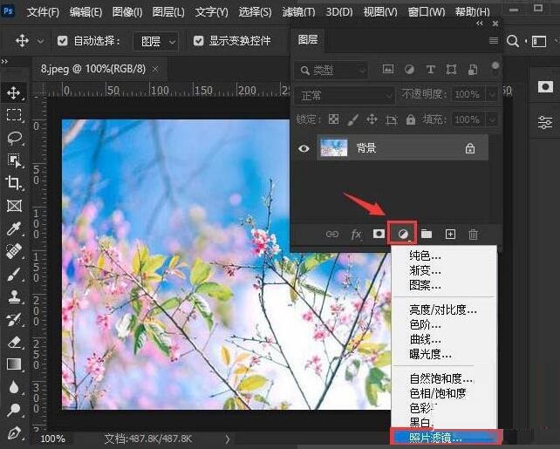Filter layers by pixel layers icon
This screenshot has width=560, height=449.
388,69
